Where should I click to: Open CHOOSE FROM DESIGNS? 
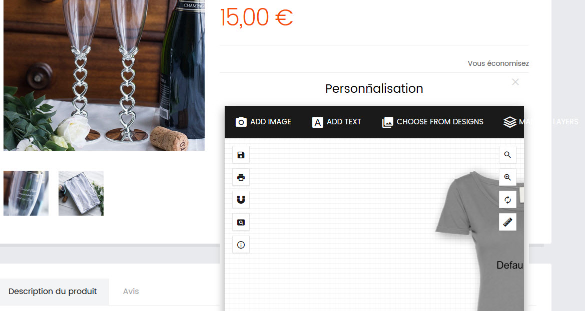[432, 122]
